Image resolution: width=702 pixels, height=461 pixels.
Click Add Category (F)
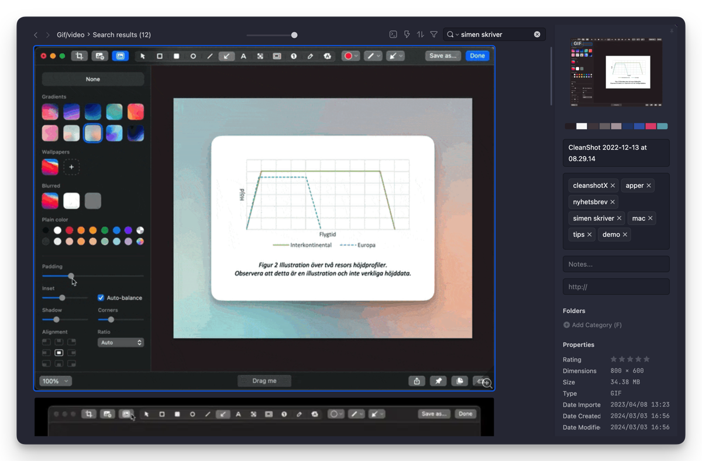pyautogui.click(x=592, y=325)
